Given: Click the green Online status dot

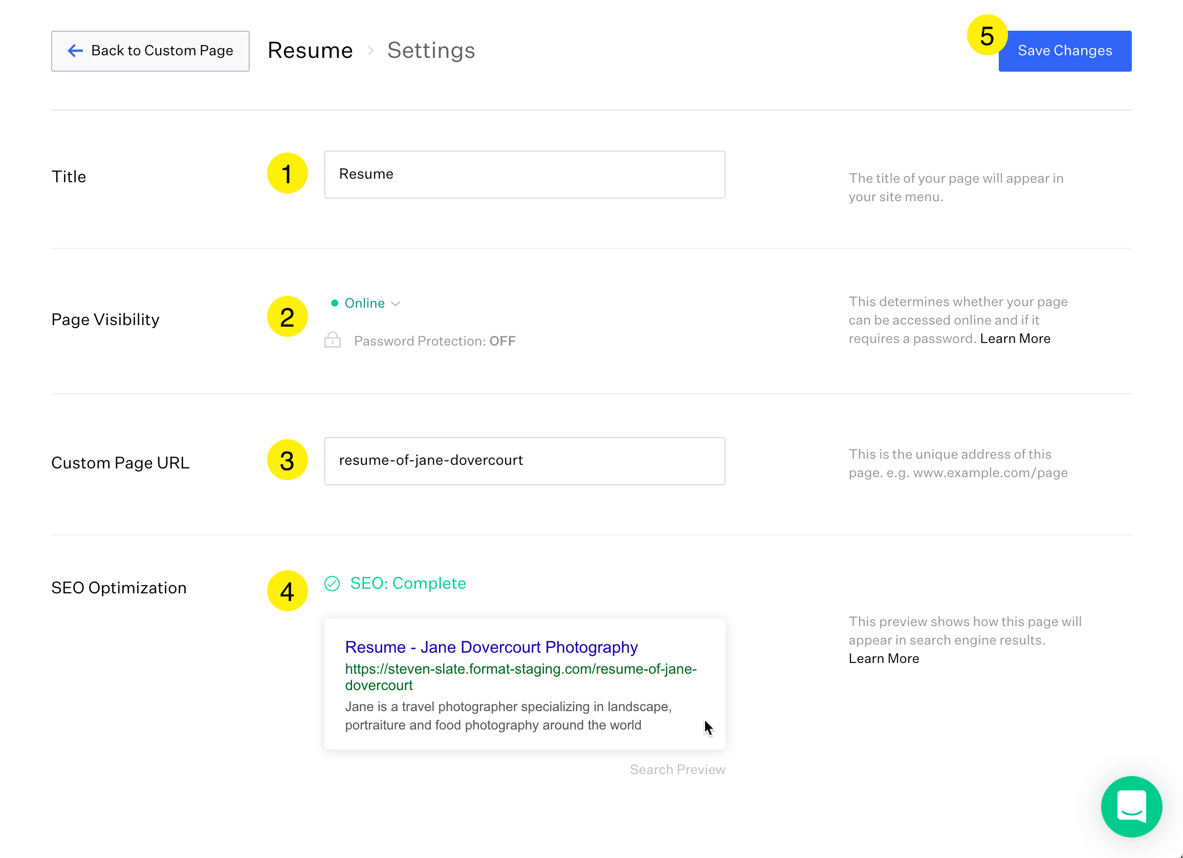Looking at the screenshot, I should (334, 303).
